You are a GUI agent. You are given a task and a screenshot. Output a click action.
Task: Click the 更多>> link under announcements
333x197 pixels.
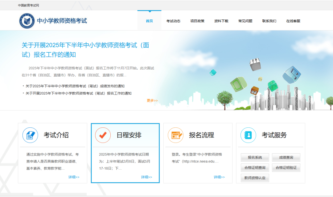[x=152, y=100]
